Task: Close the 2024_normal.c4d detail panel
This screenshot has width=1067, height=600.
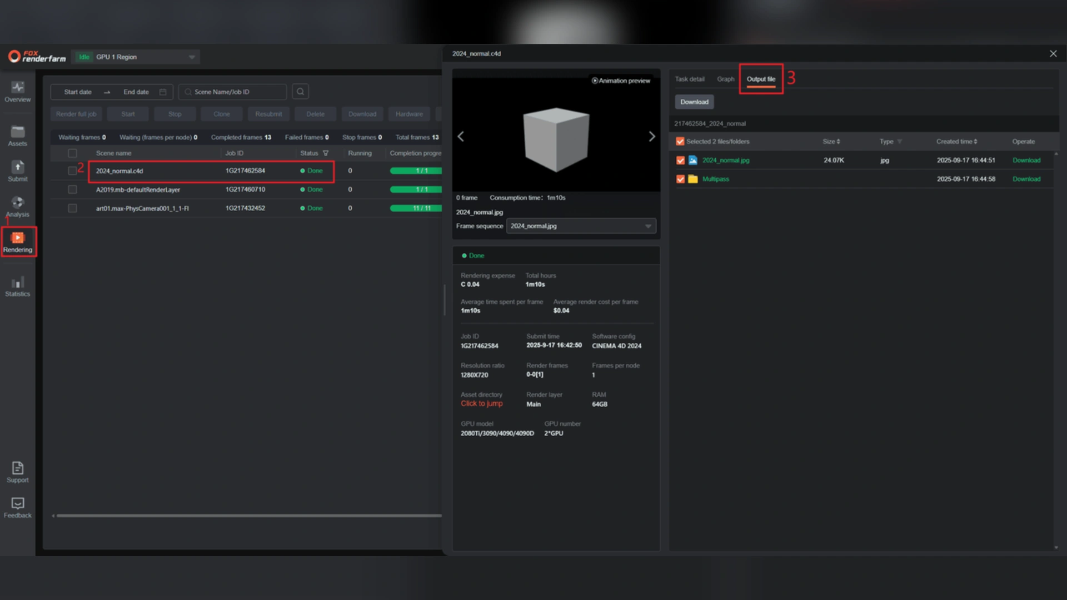Action: coord(1053,53)
